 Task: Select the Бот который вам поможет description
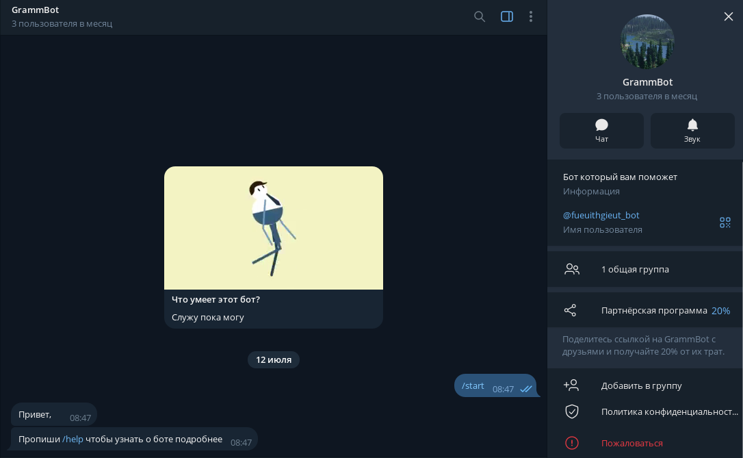620,177
